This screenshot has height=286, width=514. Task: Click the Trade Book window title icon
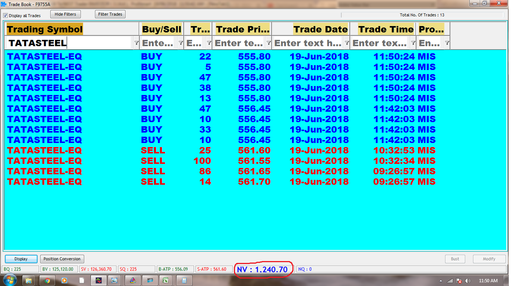pos(4,4)
